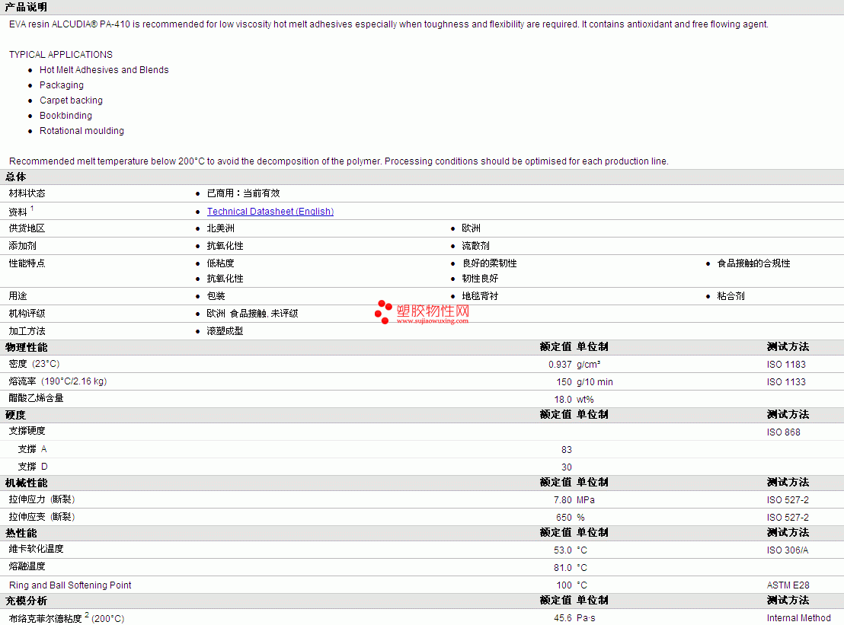Viewport: 844px width, 625px height.
Task: Click the '布络克菲尔德粘度 (200°C)' property label
Action: tap(66, 619)
